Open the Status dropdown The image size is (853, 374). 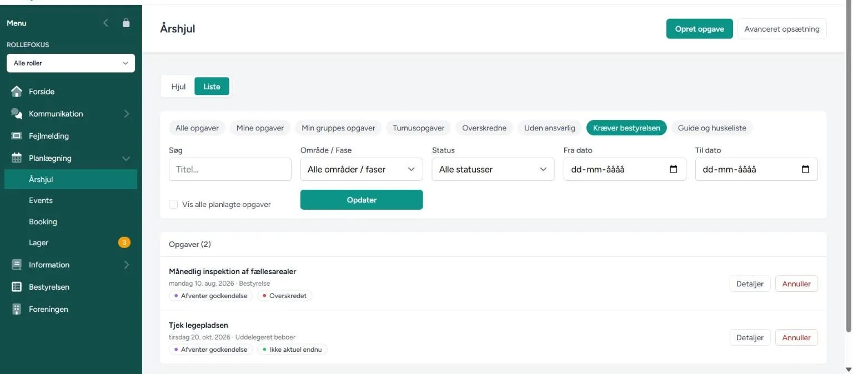(493, 169)
